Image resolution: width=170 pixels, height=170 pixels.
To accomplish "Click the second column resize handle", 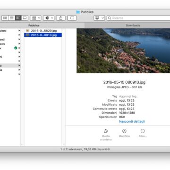I will [x=63, y=144].
